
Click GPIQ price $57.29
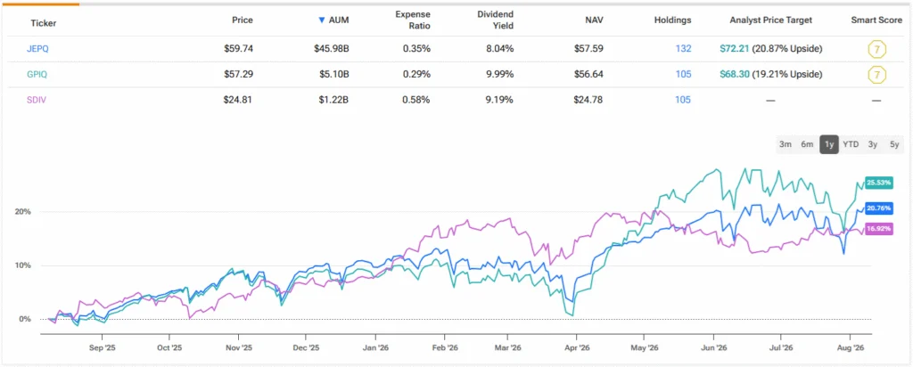pyautogui.click(x=239, y=75)
